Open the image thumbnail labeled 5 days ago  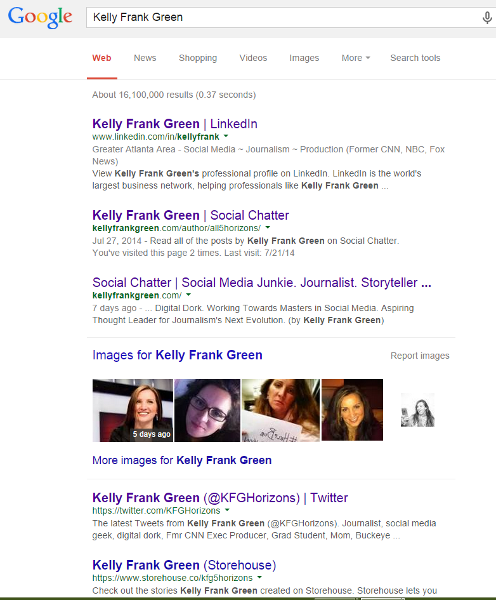133,410
